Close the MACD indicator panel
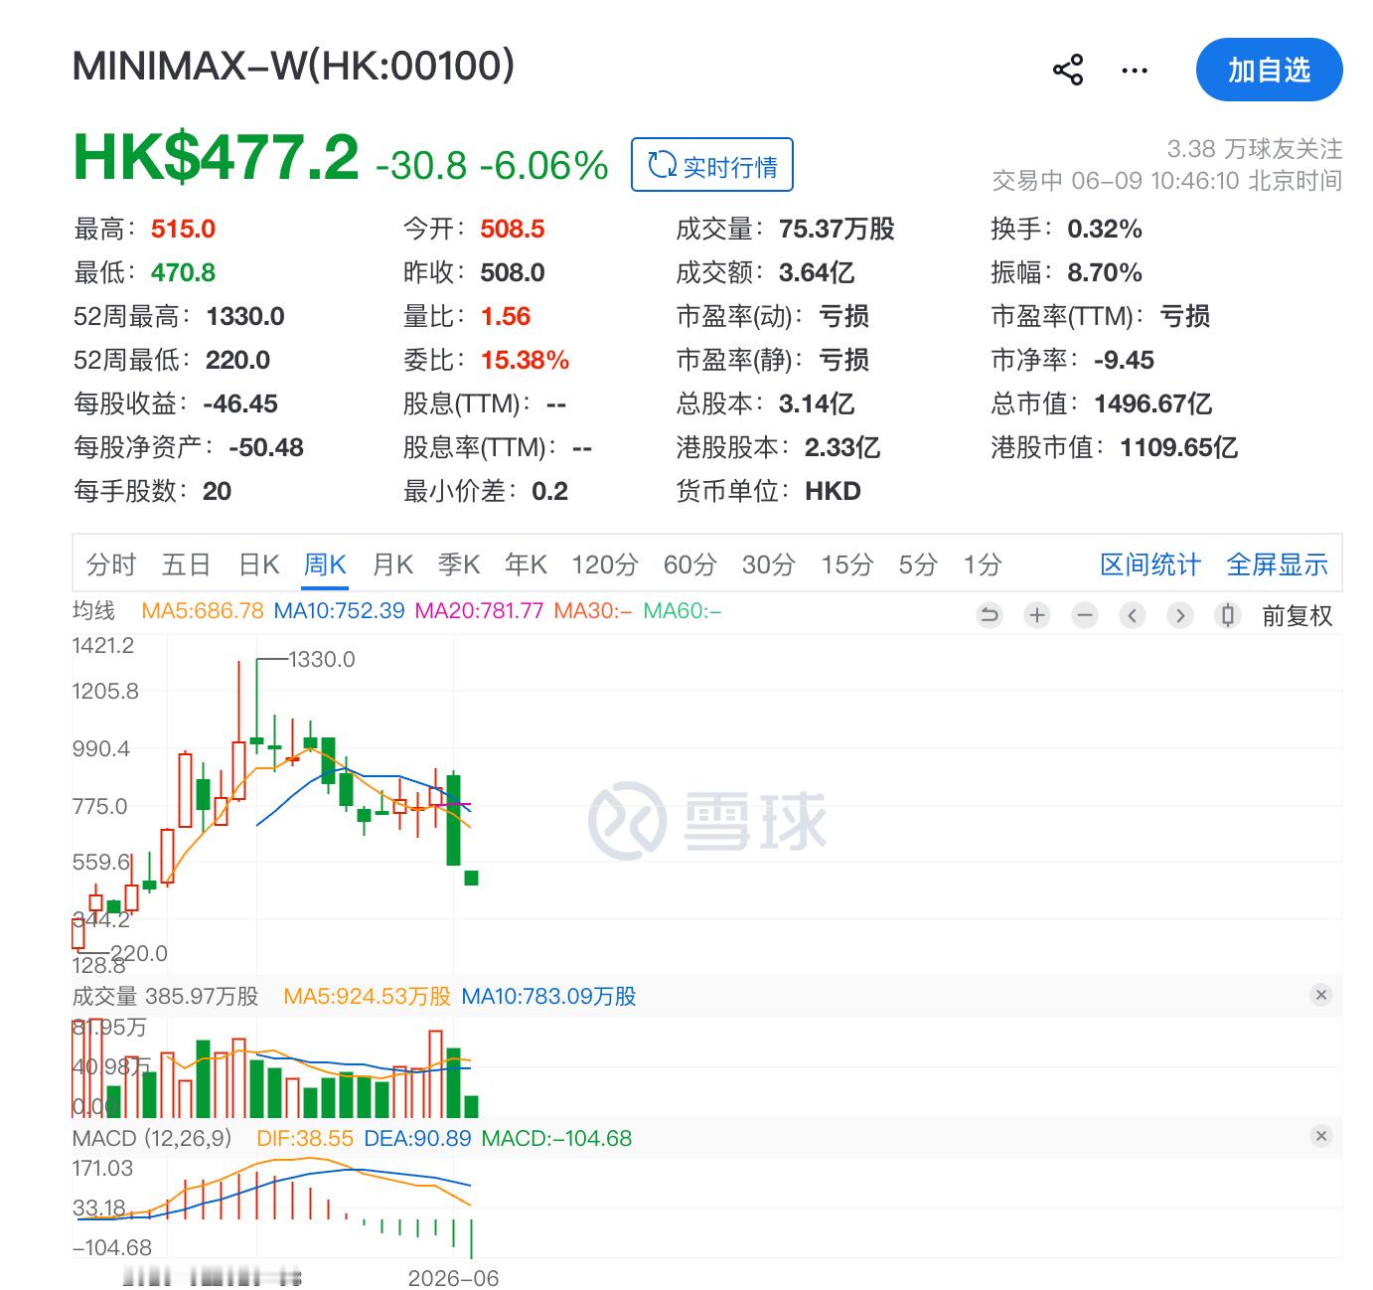The width and height of the screenshot is (1373, 1290). click(x=1320, y=1136)
